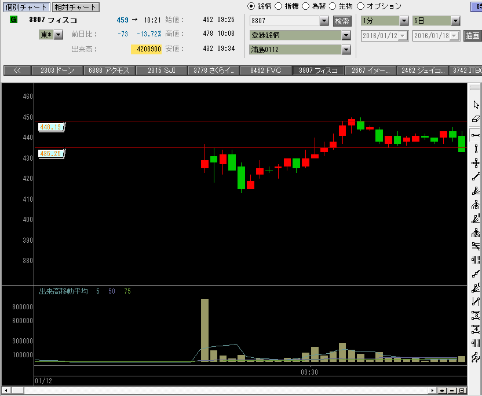The image size is (482, 396).
Task: Zoom in chart with plus button
Action: click(x=442, y=390)
